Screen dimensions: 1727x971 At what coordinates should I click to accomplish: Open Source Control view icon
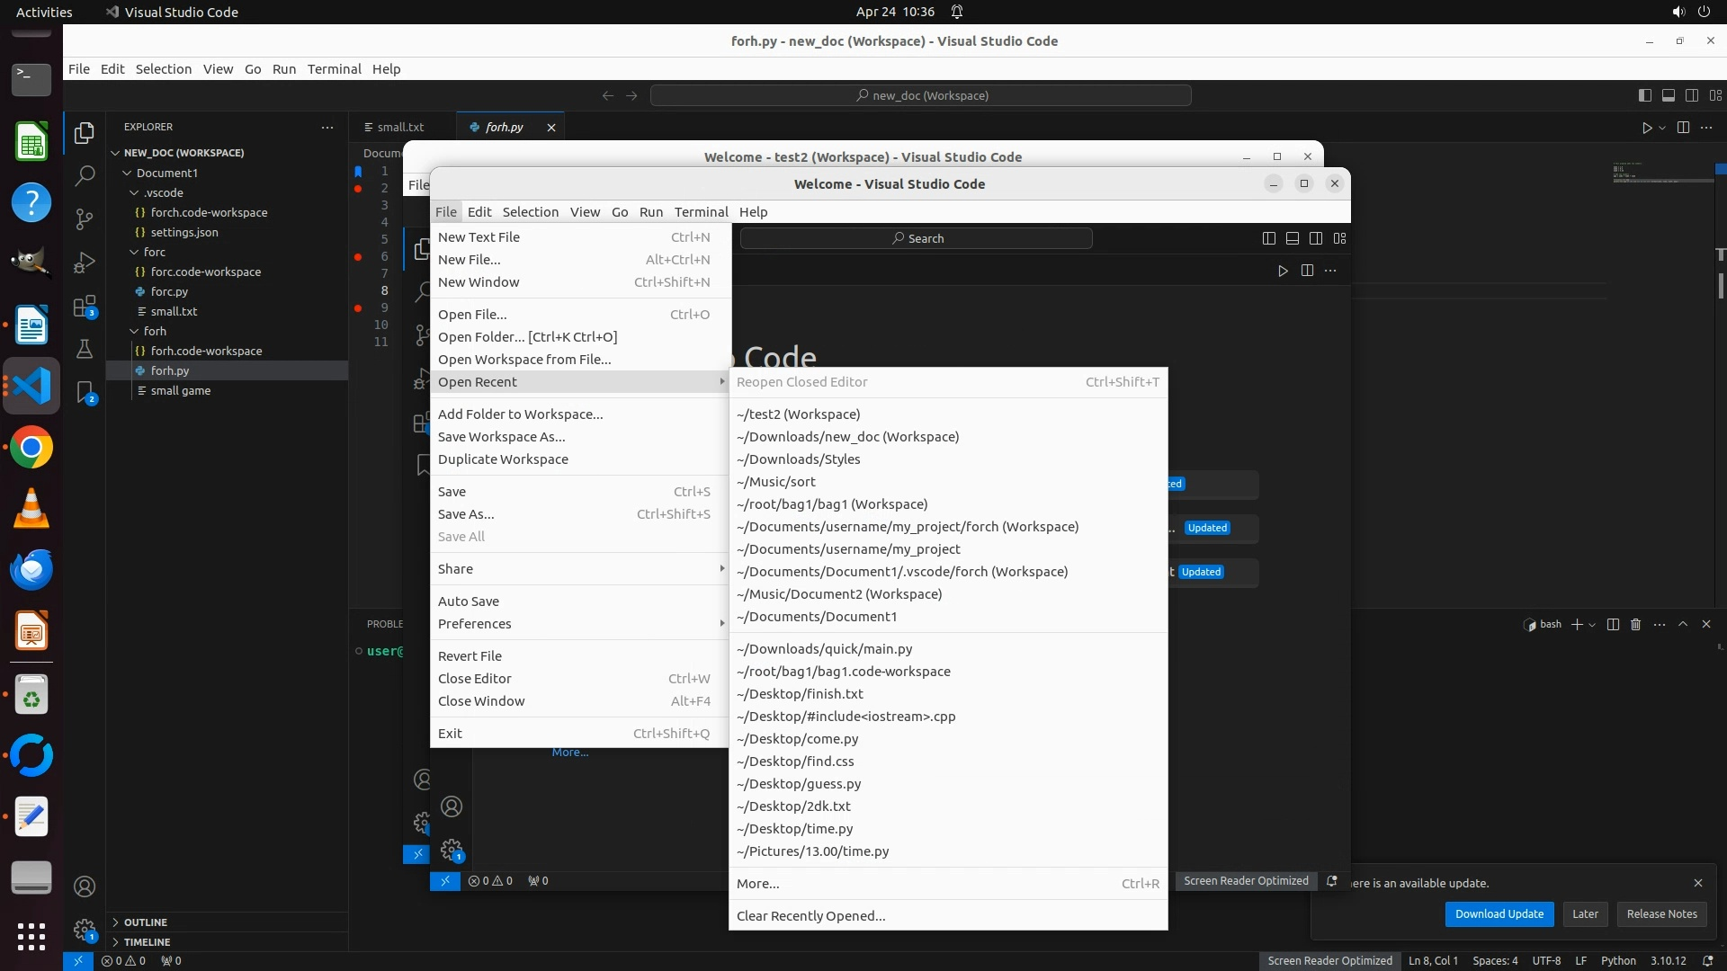point(85,218)
